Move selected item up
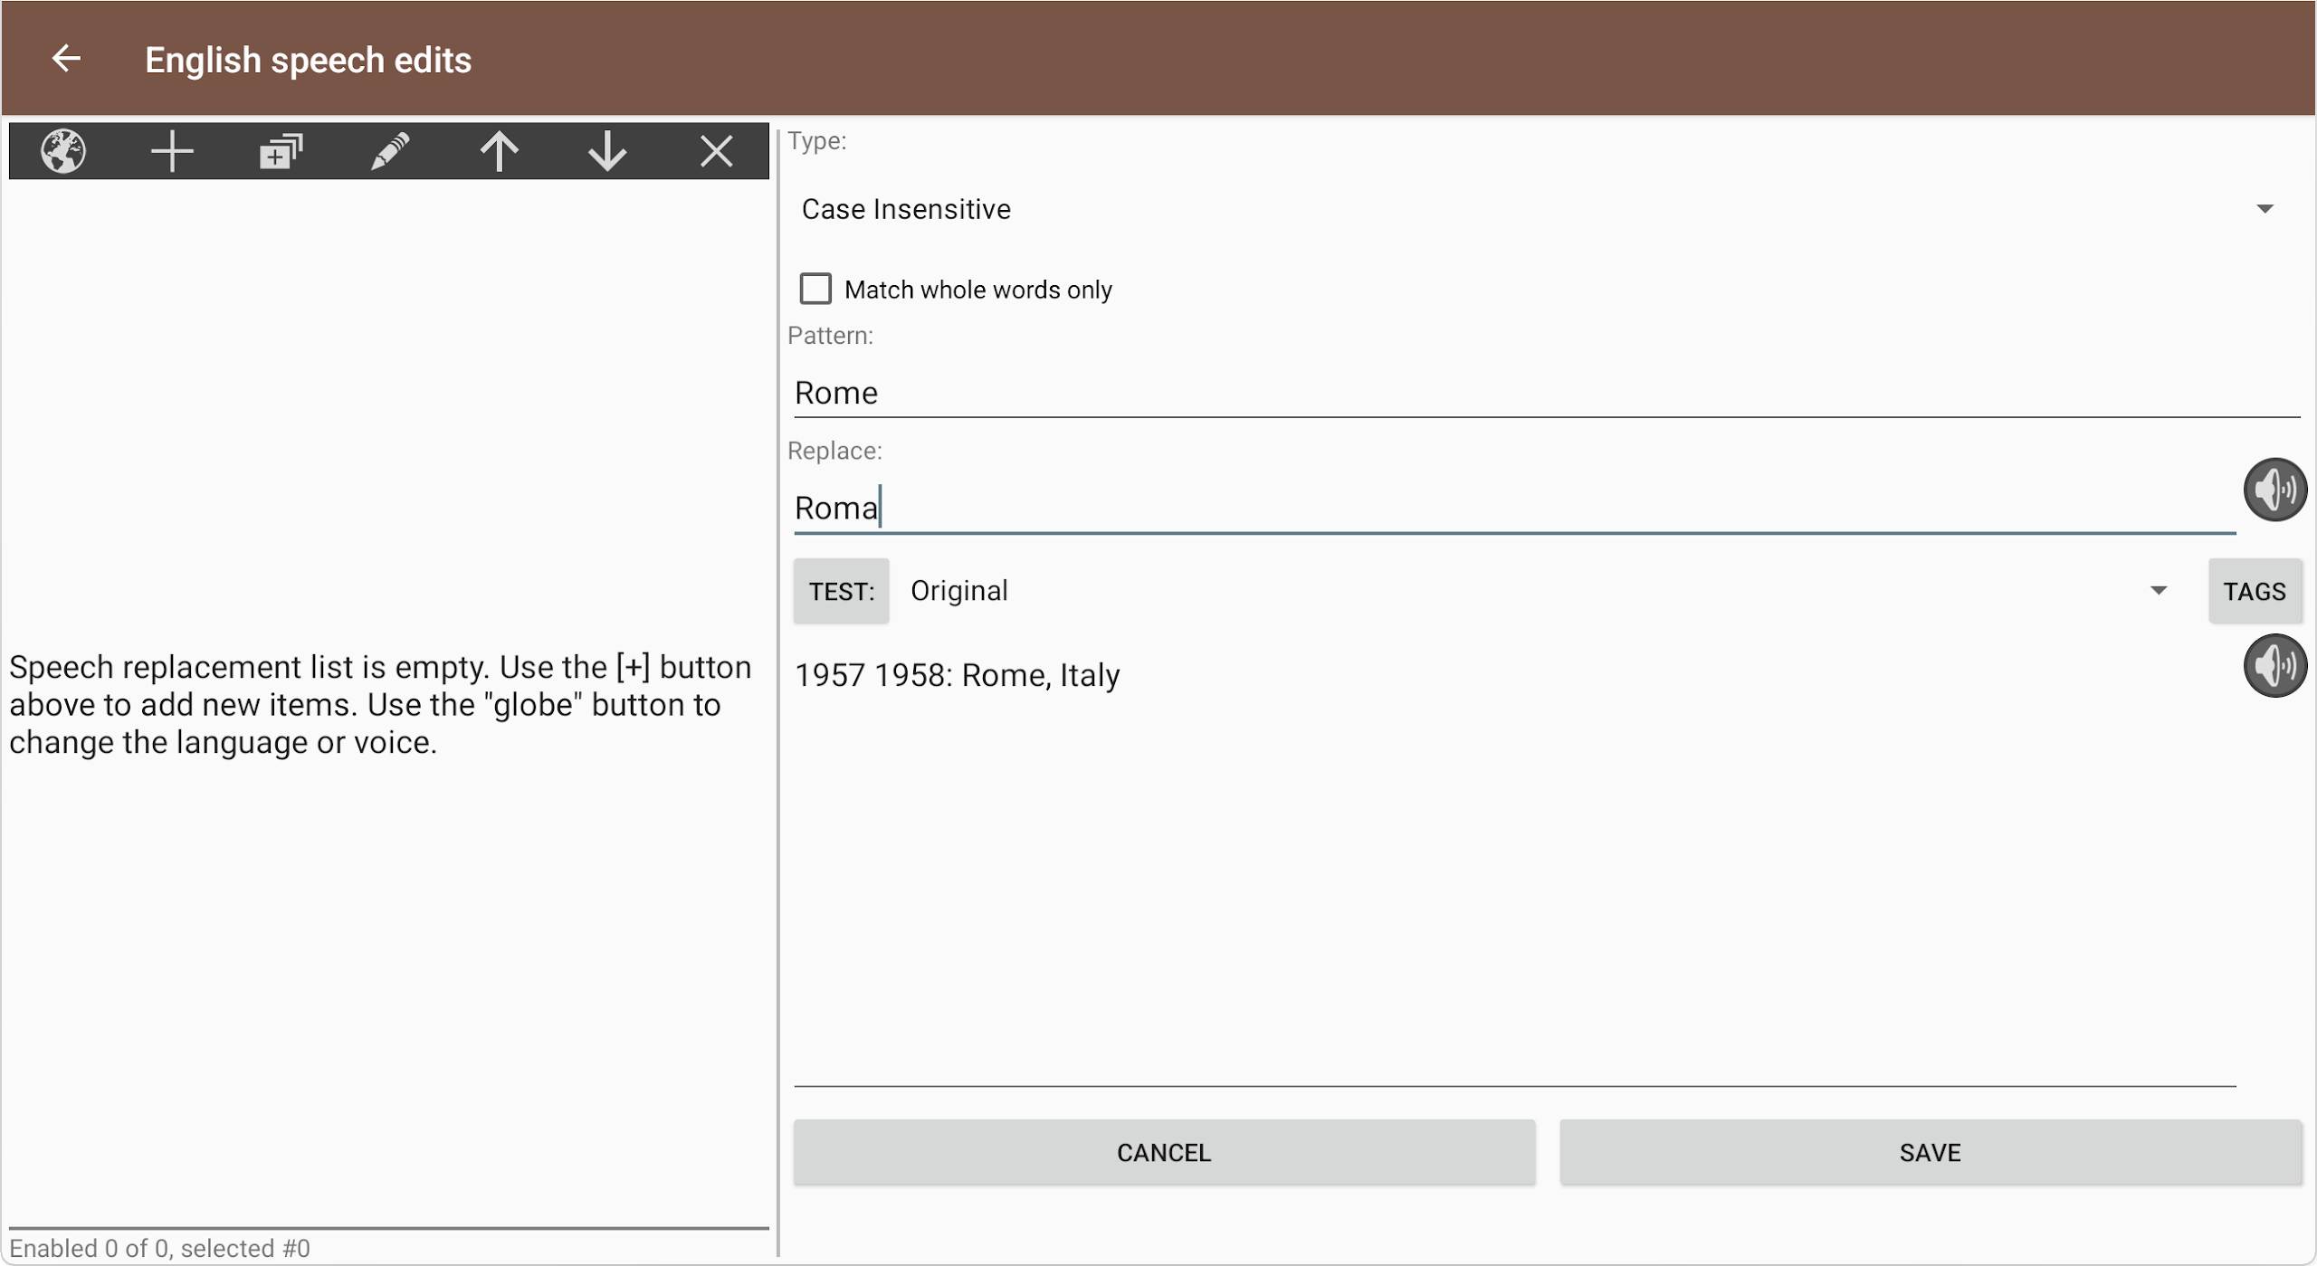The height and width of the screenshot is (1266, 2317). (499, 150)
